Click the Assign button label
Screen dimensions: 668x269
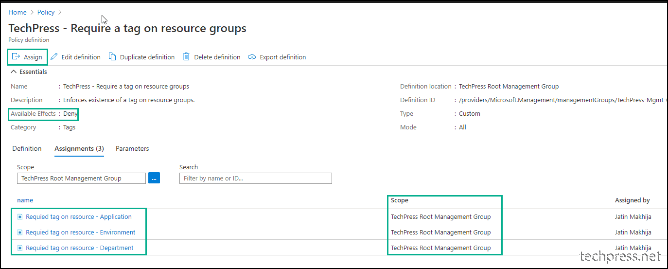(33, 57)
